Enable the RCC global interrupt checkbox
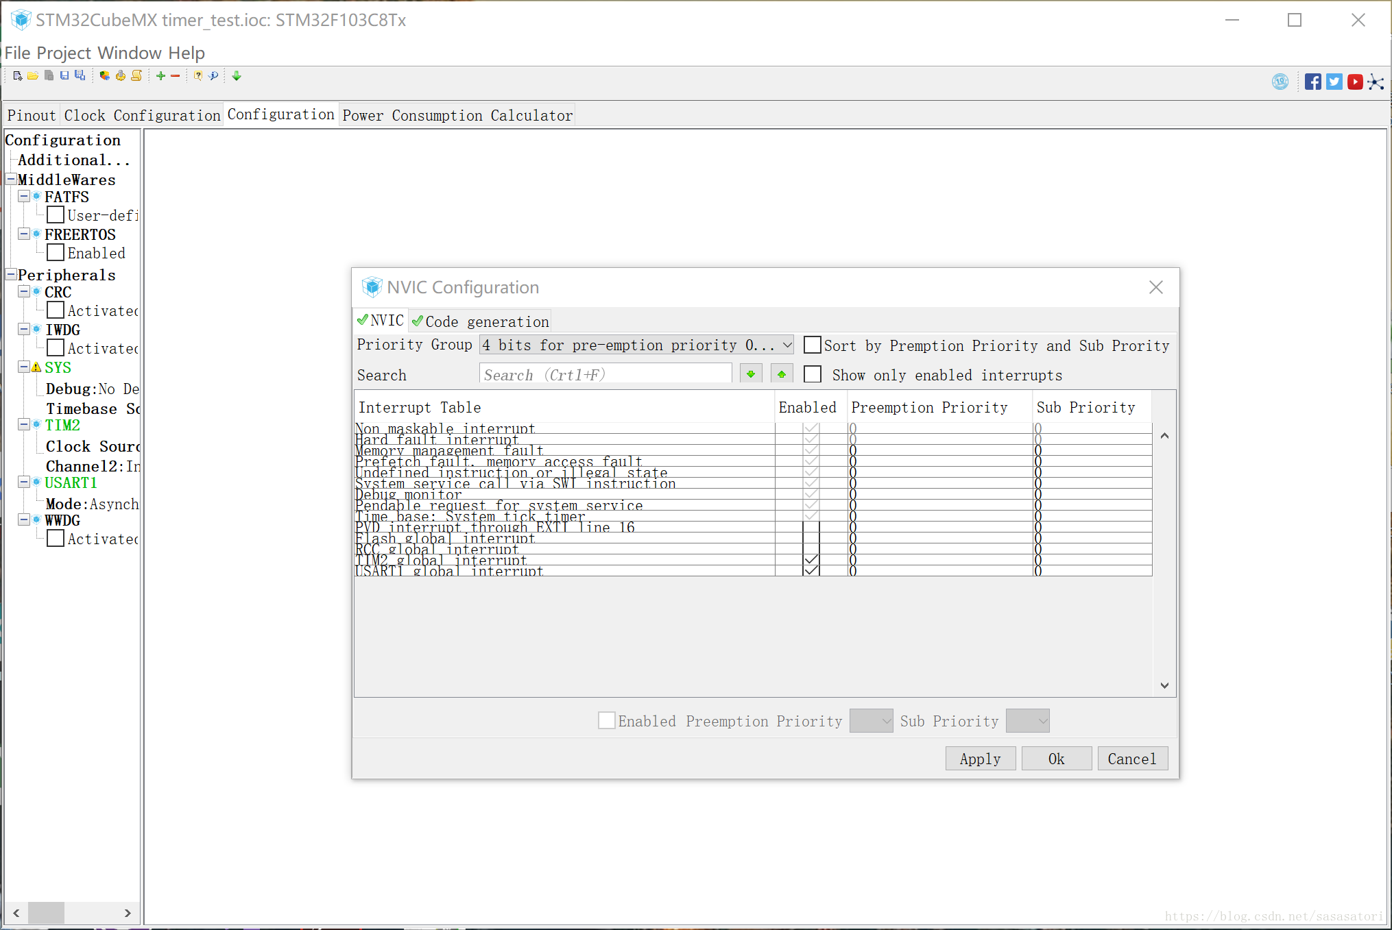 [811, 549]
